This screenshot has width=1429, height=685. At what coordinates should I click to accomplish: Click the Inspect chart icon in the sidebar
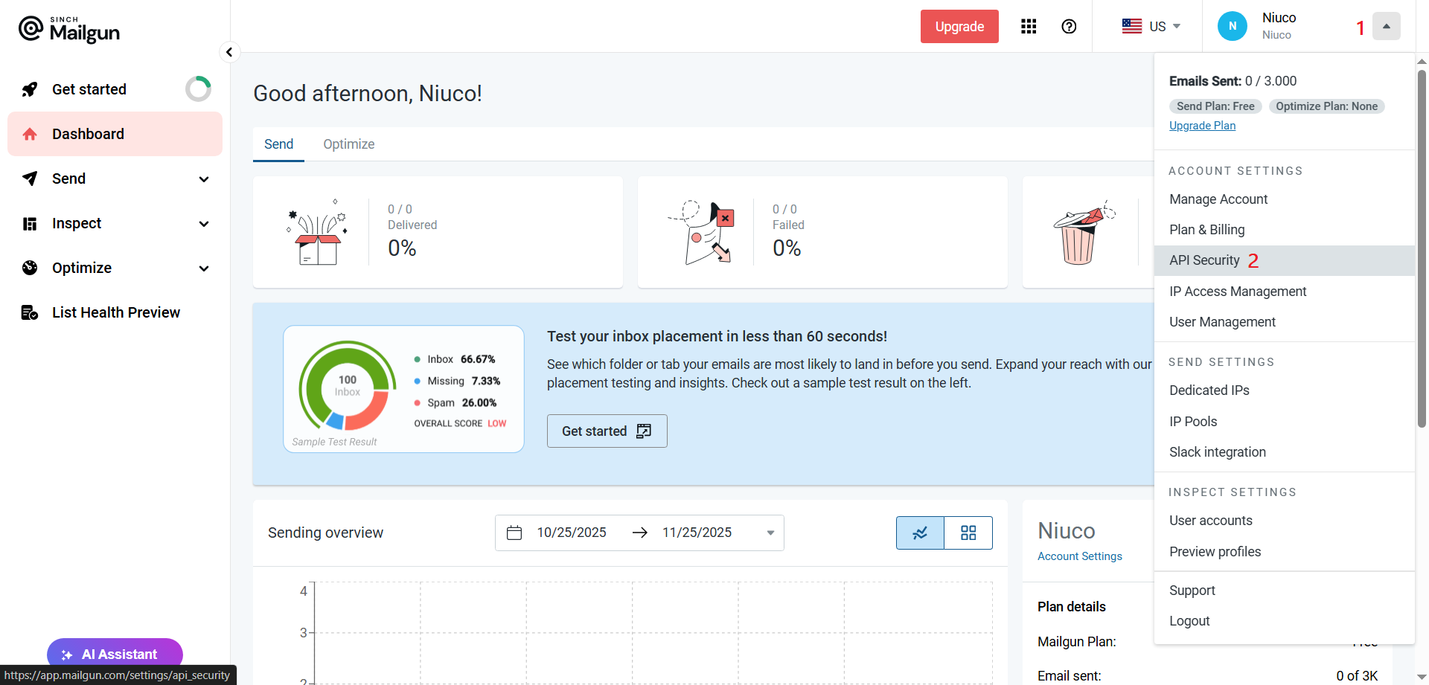pos(30,223)
